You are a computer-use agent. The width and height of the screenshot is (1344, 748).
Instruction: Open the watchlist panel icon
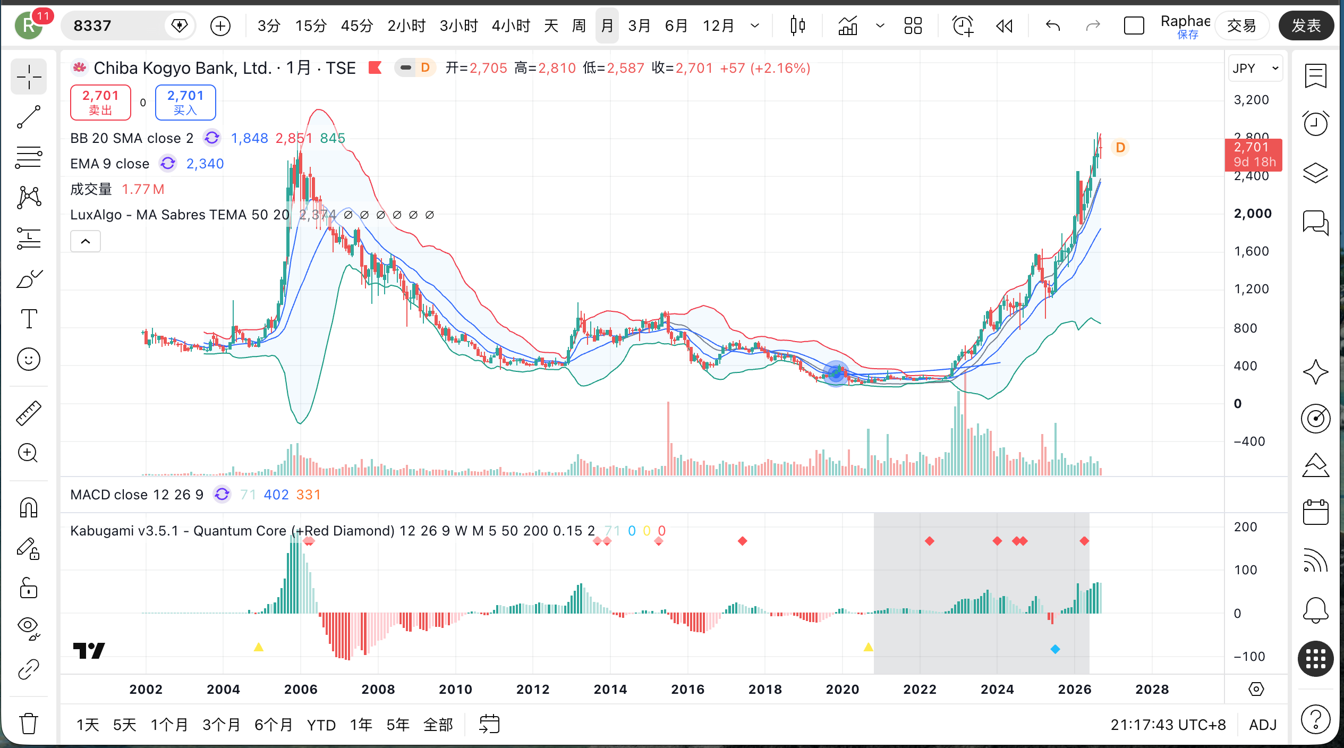(1315, 76)
